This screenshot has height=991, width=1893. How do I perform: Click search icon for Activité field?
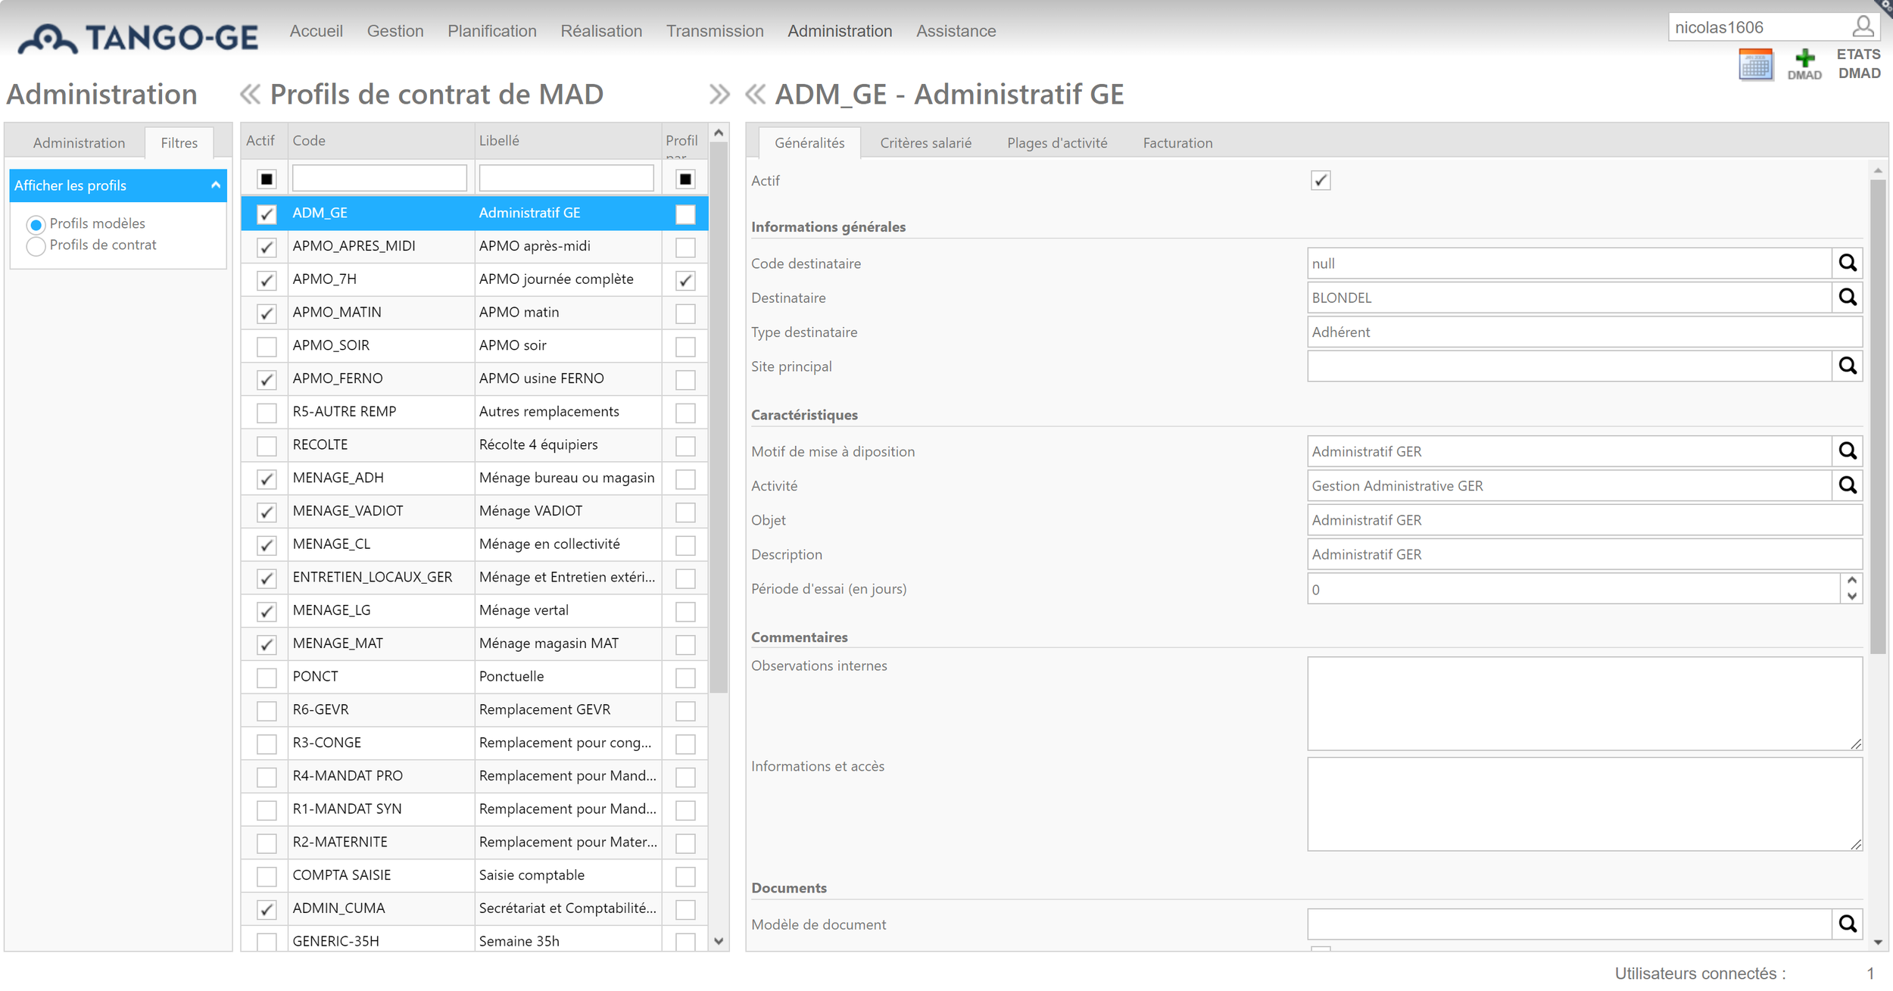coord(1848,485)
